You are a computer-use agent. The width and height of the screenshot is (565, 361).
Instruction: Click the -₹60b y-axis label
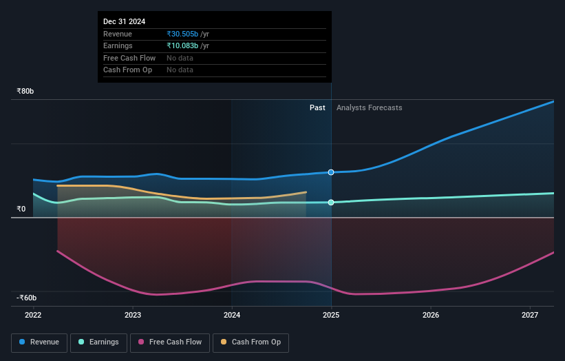click(x=27, y=298)
